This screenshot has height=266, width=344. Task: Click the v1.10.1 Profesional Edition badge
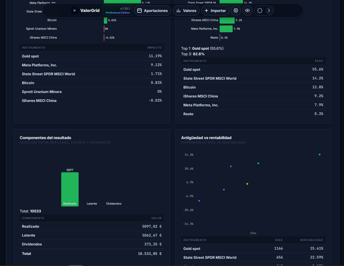tap(118, 11)
